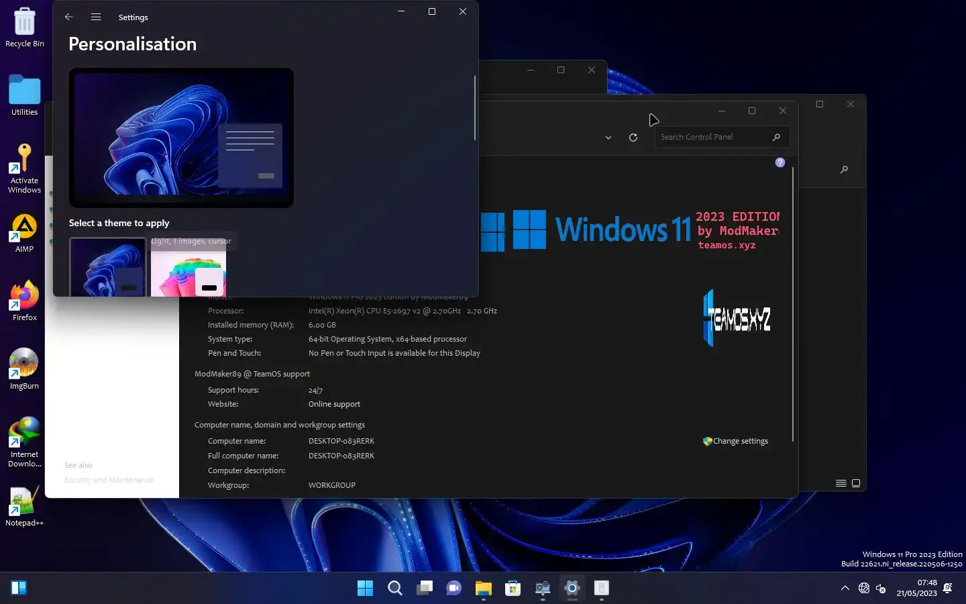Select the 24/7 support hours value
This screenshot has height=604, width=966.
point(315,390)
